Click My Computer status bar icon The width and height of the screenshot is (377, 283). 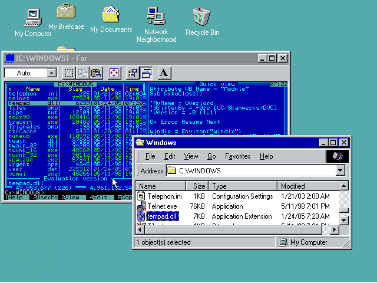pos(283,242)
